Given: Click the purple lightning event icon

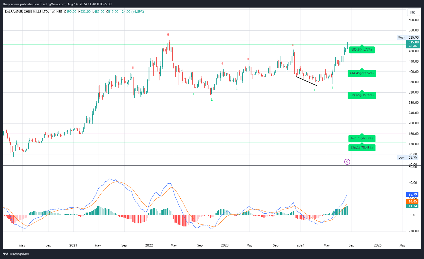Looking at the screenshot, I should 347,162.
